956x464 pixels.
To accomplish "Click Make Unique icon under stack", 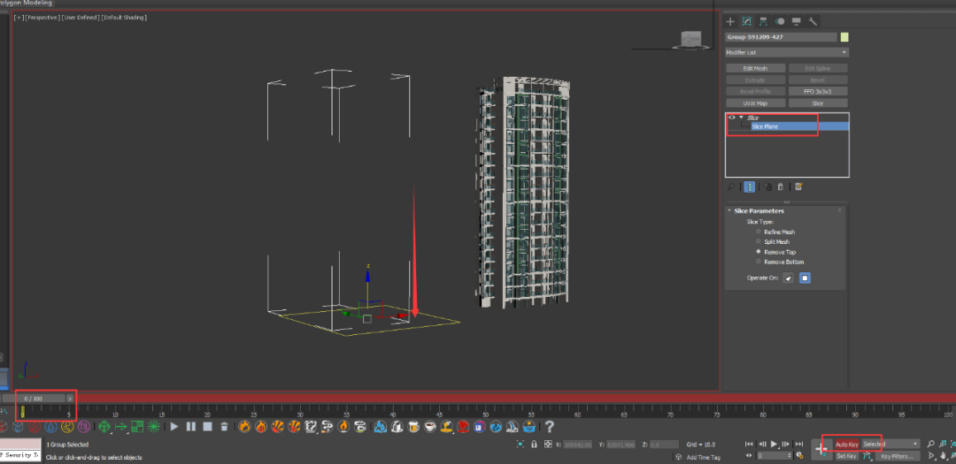I will pos(768,187).
